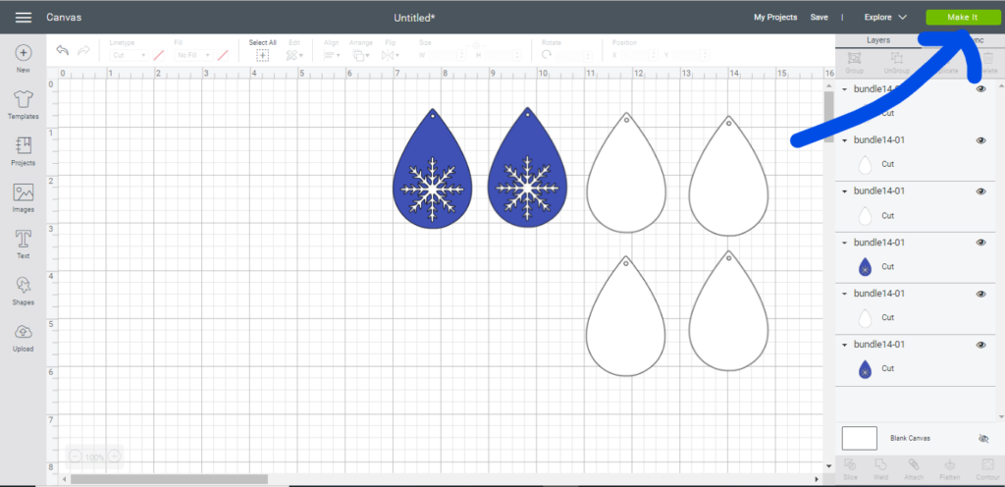
Task: Collapse the topmost bundle14 layer arrow
Action: (845, 89)
